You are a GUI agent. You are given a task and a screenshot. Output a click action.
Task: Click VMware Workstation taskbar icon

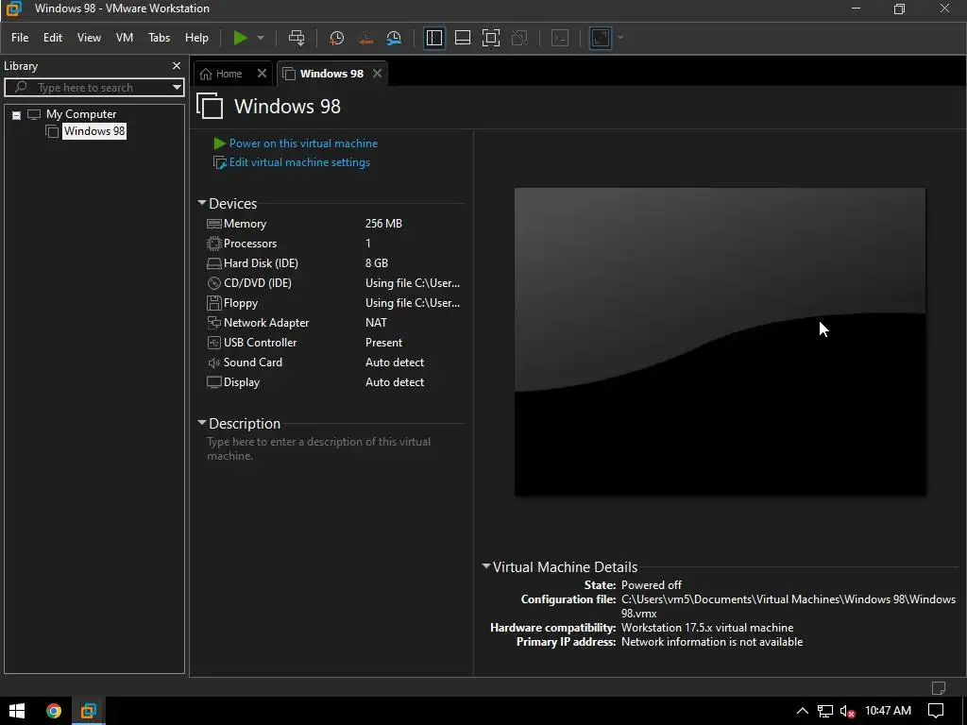(x=88, y=711)
